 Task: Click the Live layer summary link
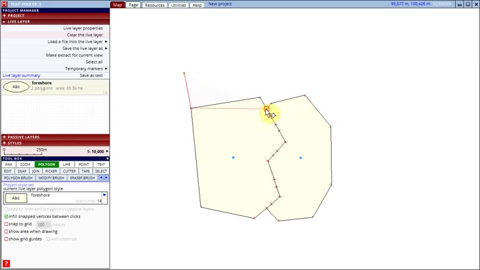click(21, 75)
